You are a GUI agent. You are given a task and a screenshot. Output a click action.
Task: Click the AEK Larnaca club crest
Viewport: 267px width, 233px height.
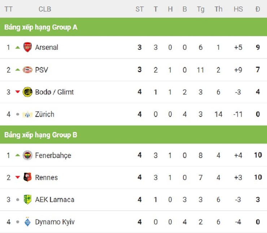point(27,199)
